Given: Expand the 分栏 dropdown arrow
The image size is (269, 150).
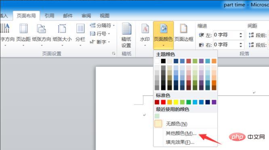Looking at the screenshot, I should 80,45.
